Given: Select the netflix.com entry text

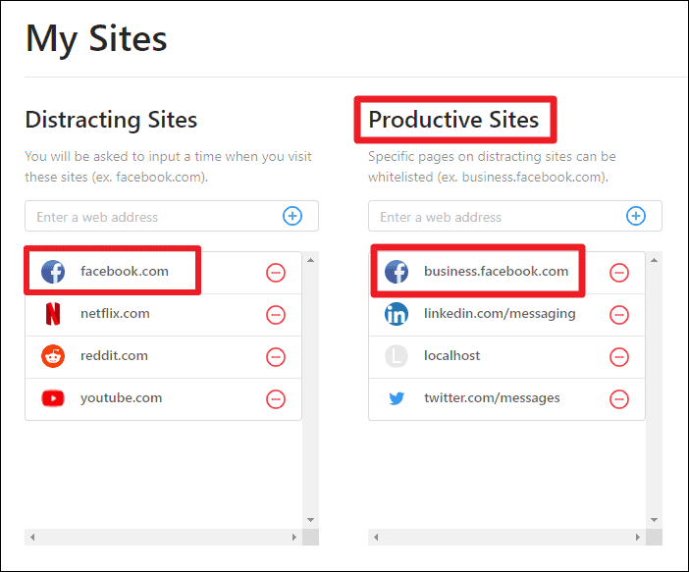Looking at the screenshot, I should [x=115, y=314].
